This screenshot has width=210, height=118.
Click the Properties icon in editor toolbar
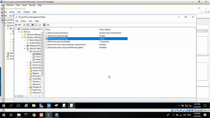(36, 25)
